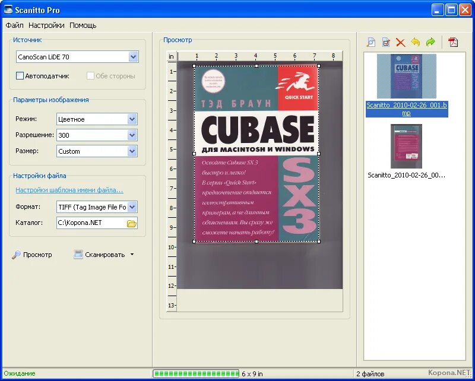Click the green progress bar in status bar
475x381 pixels.
point(196,373)
